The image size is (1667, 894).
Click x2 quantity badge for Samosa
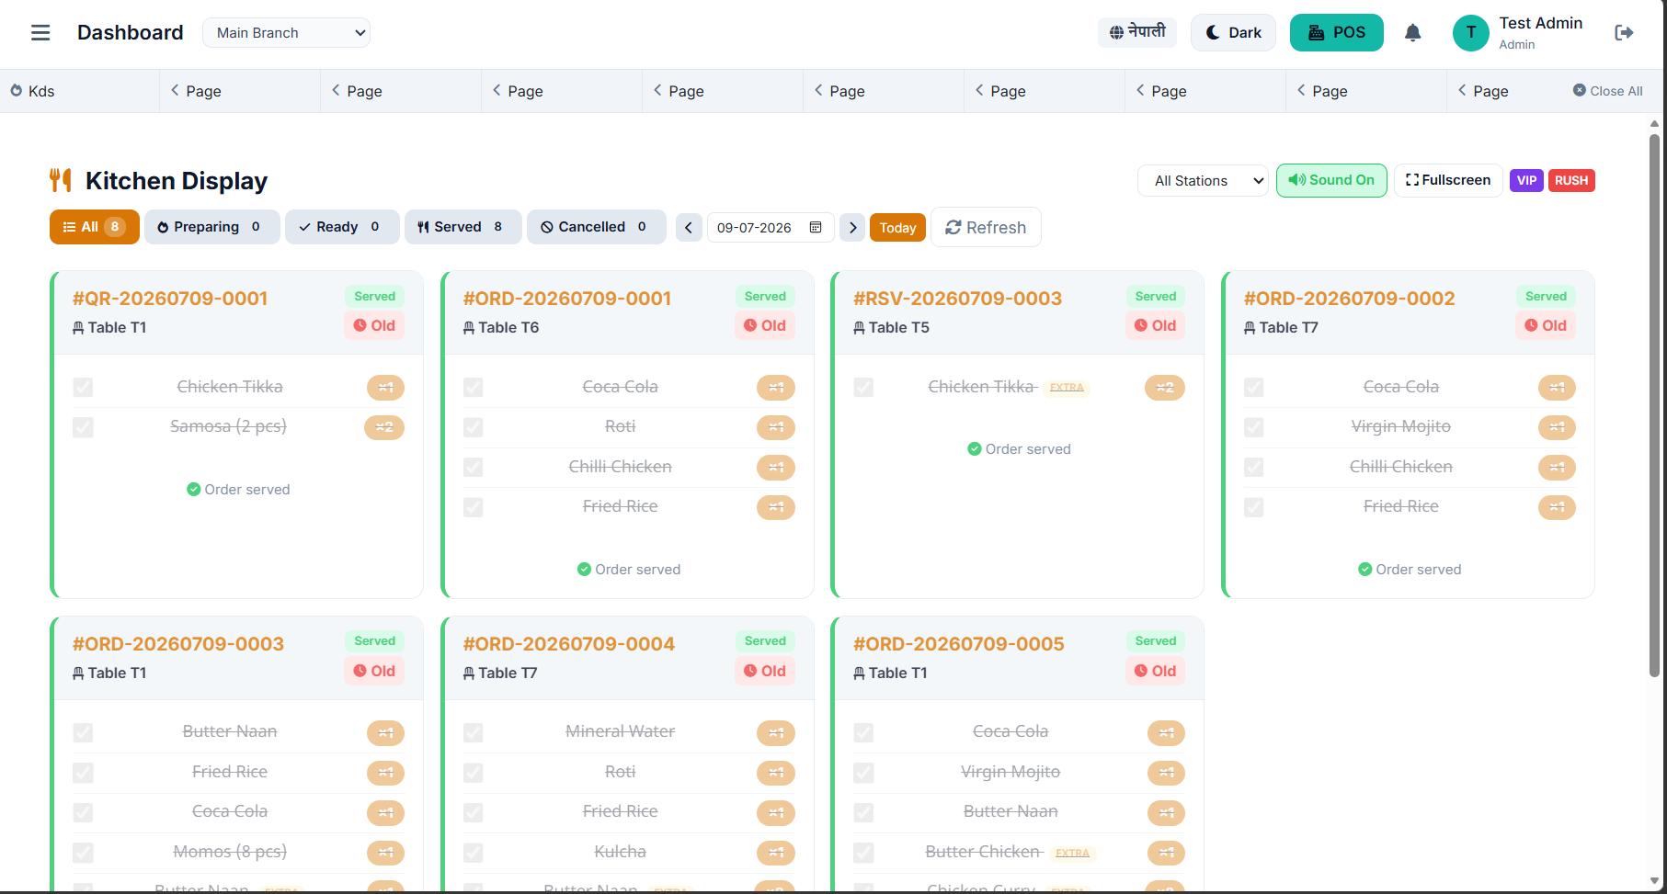[x=384, y=427]
